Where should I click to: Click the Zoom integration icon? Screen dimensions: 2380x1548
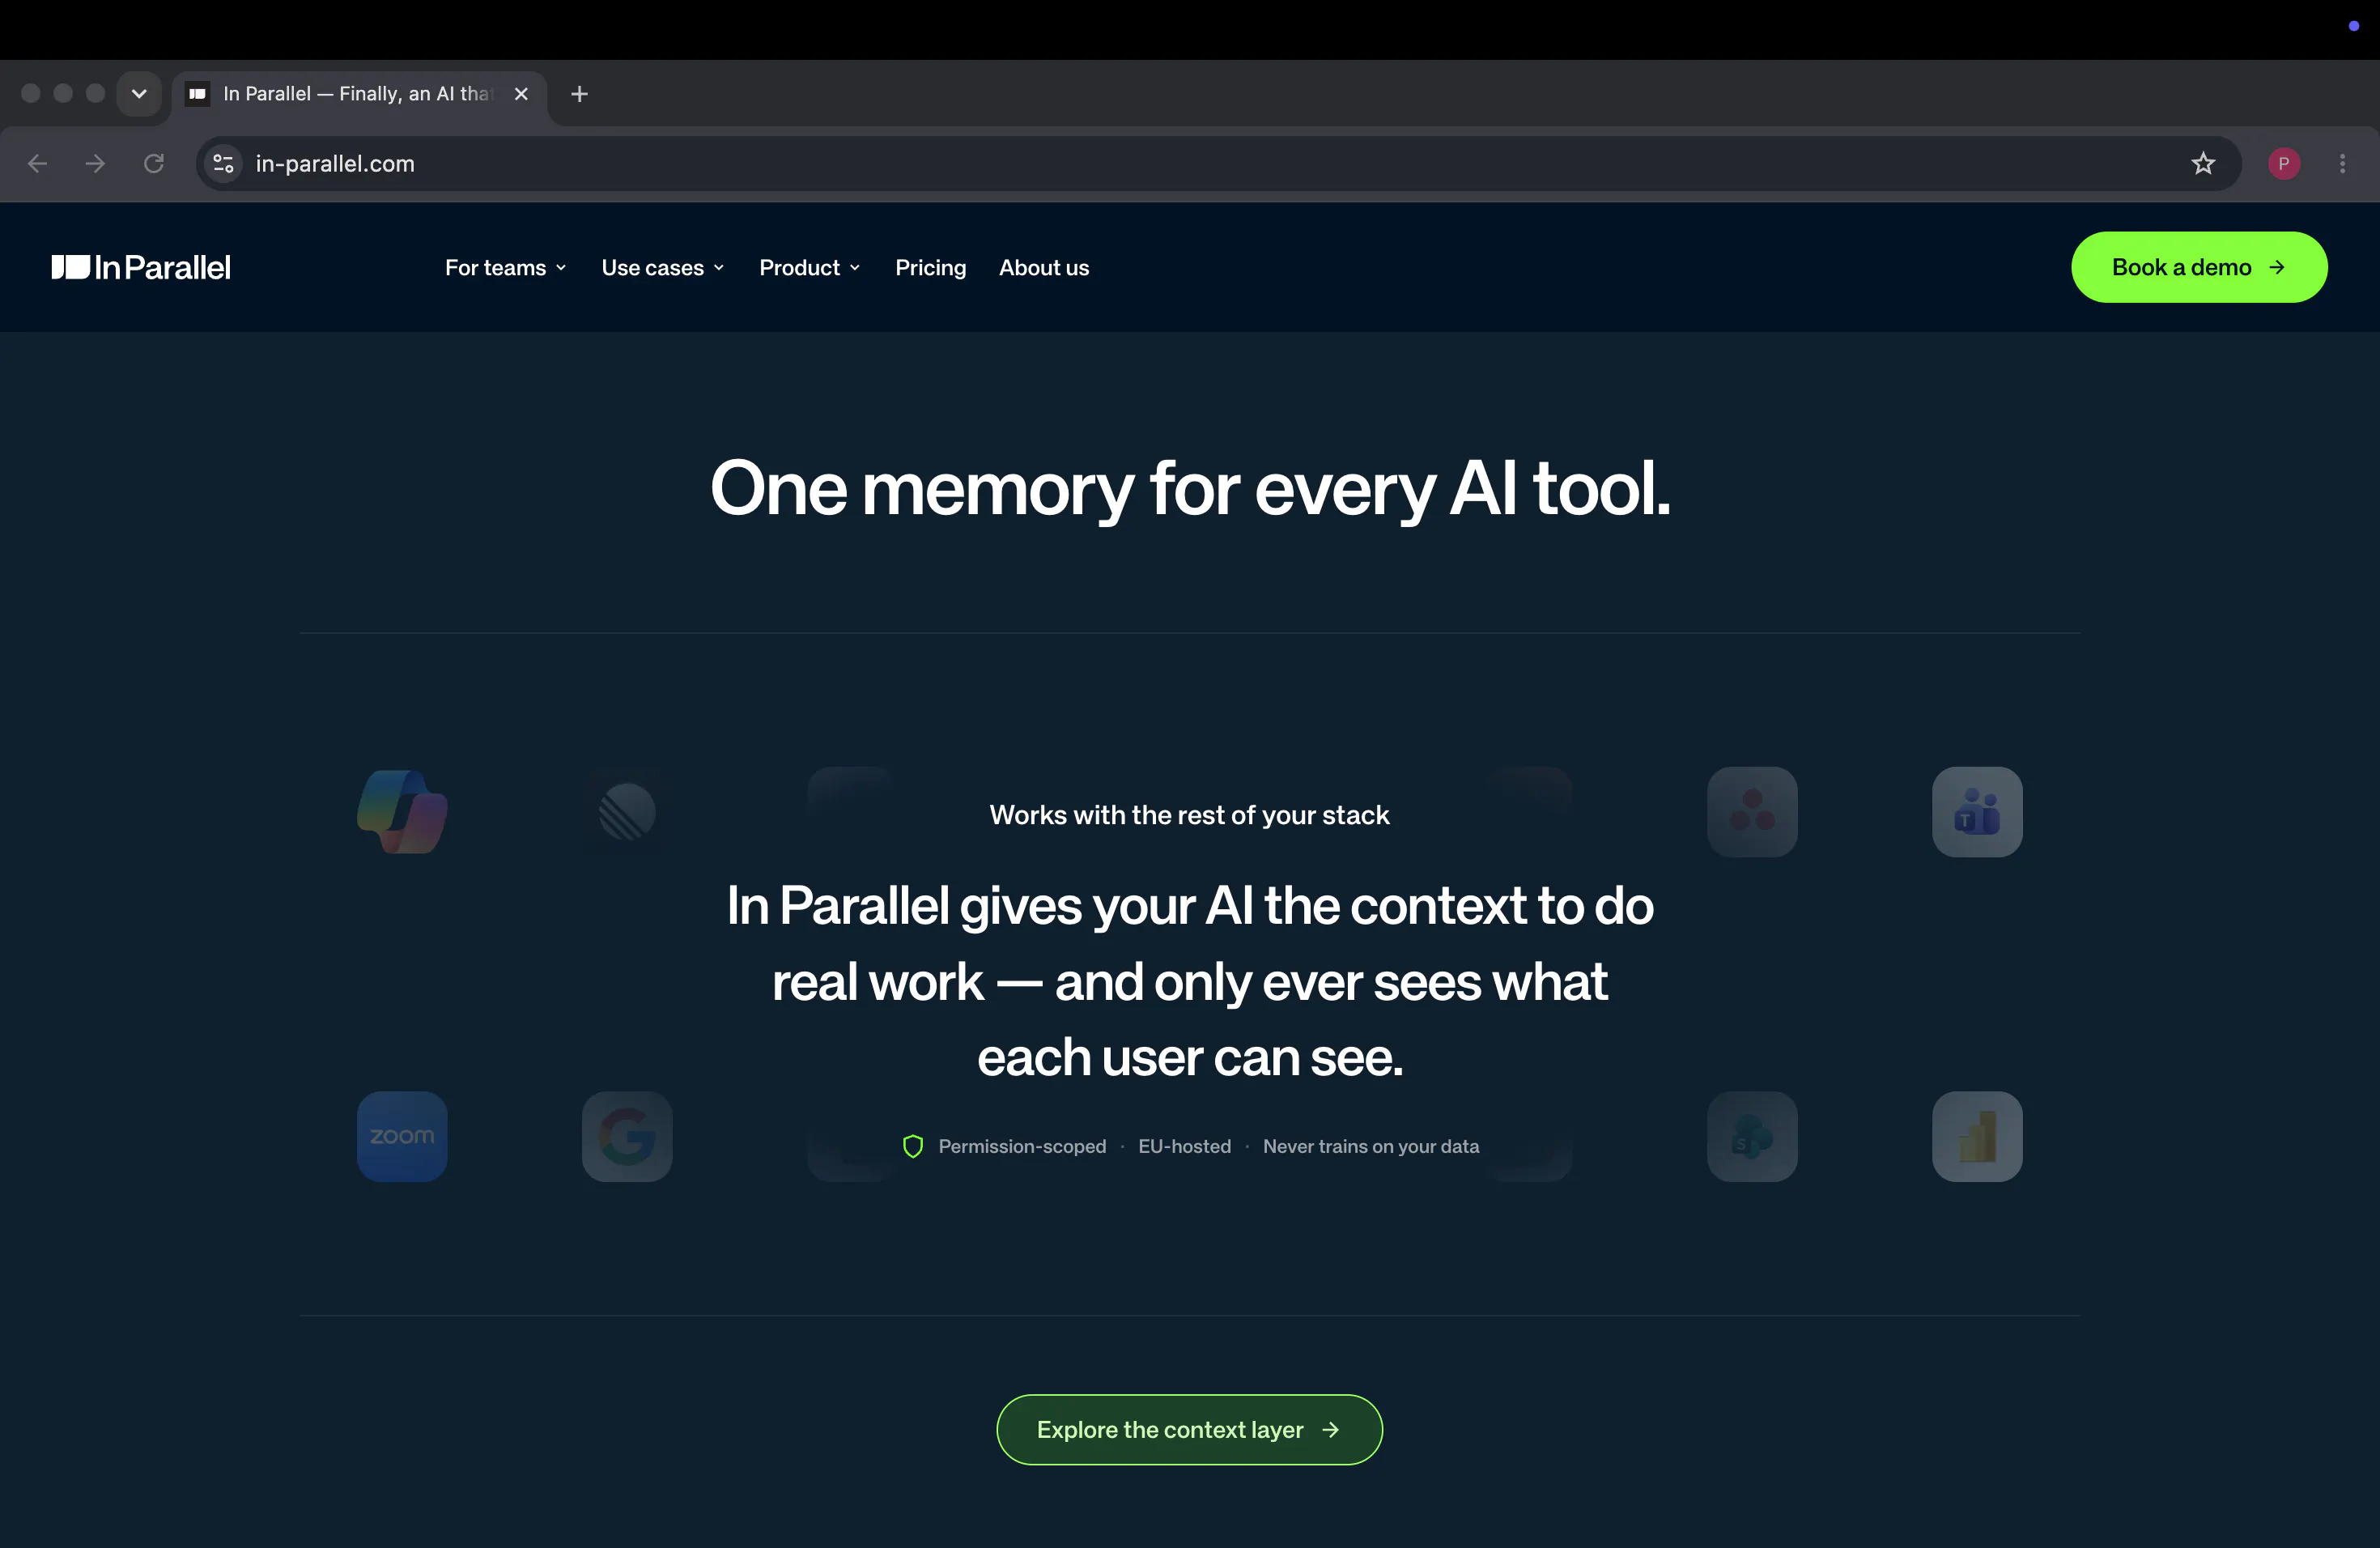(402, 1136)
